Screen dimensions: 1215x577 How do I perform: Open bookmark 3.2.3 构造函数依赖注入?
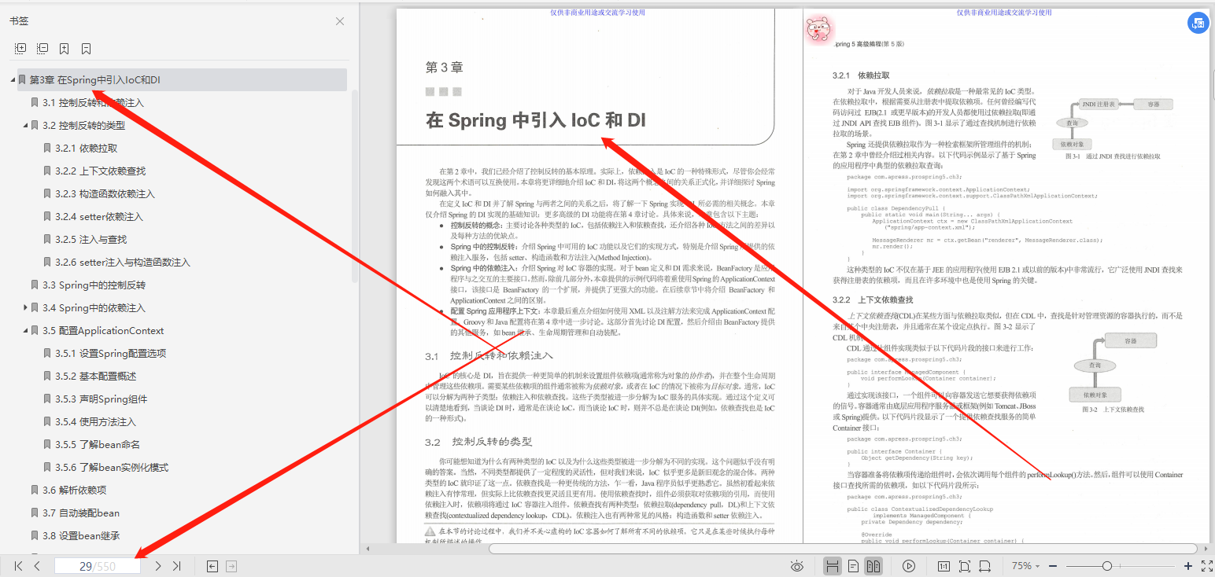[105, 194]
